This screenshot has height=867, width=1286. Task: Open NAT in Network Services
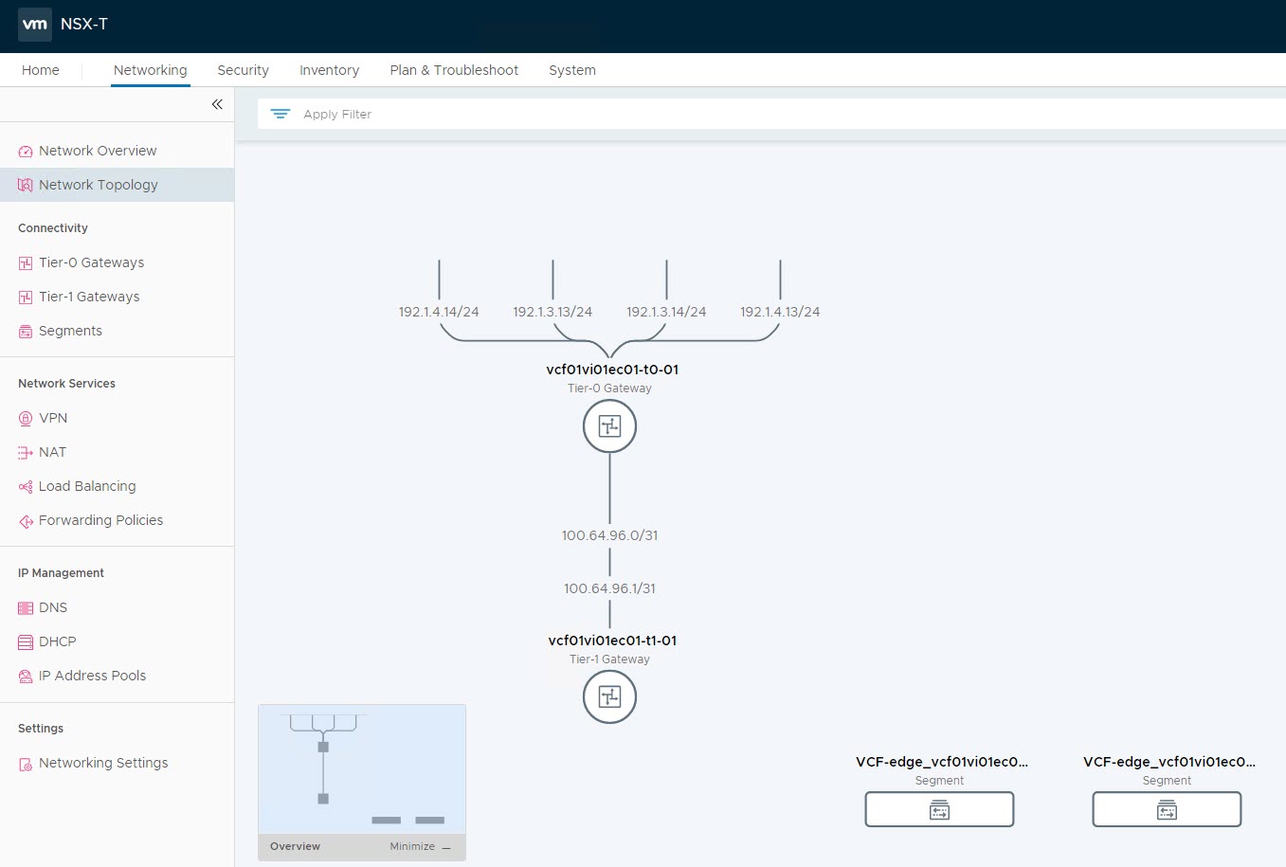(x=53, y=452)
